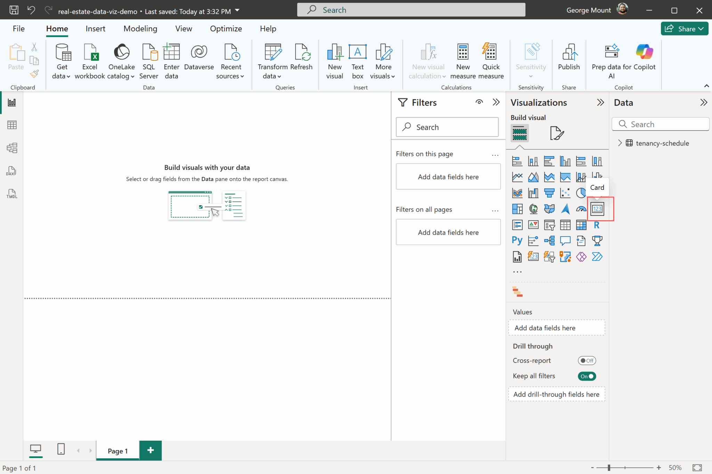Select the Card visual icon

tap(597, 209)
